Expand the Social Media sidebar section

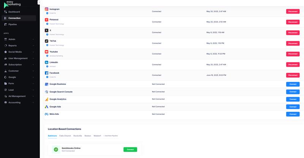(19, 52)
